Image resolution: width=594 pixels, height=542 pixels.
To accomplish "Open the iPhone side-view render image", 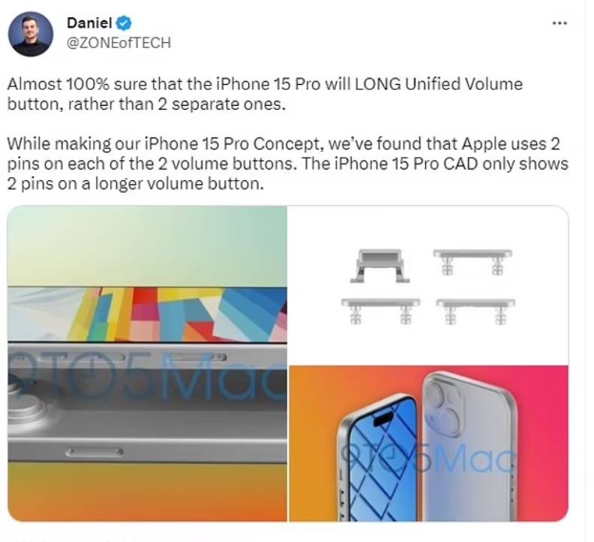I will click(x=147, y=363).
